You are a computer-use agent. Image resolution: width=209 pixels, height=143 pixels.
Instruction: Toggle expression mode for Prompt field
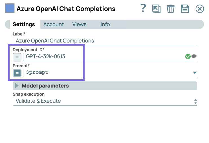coord(17,73)
